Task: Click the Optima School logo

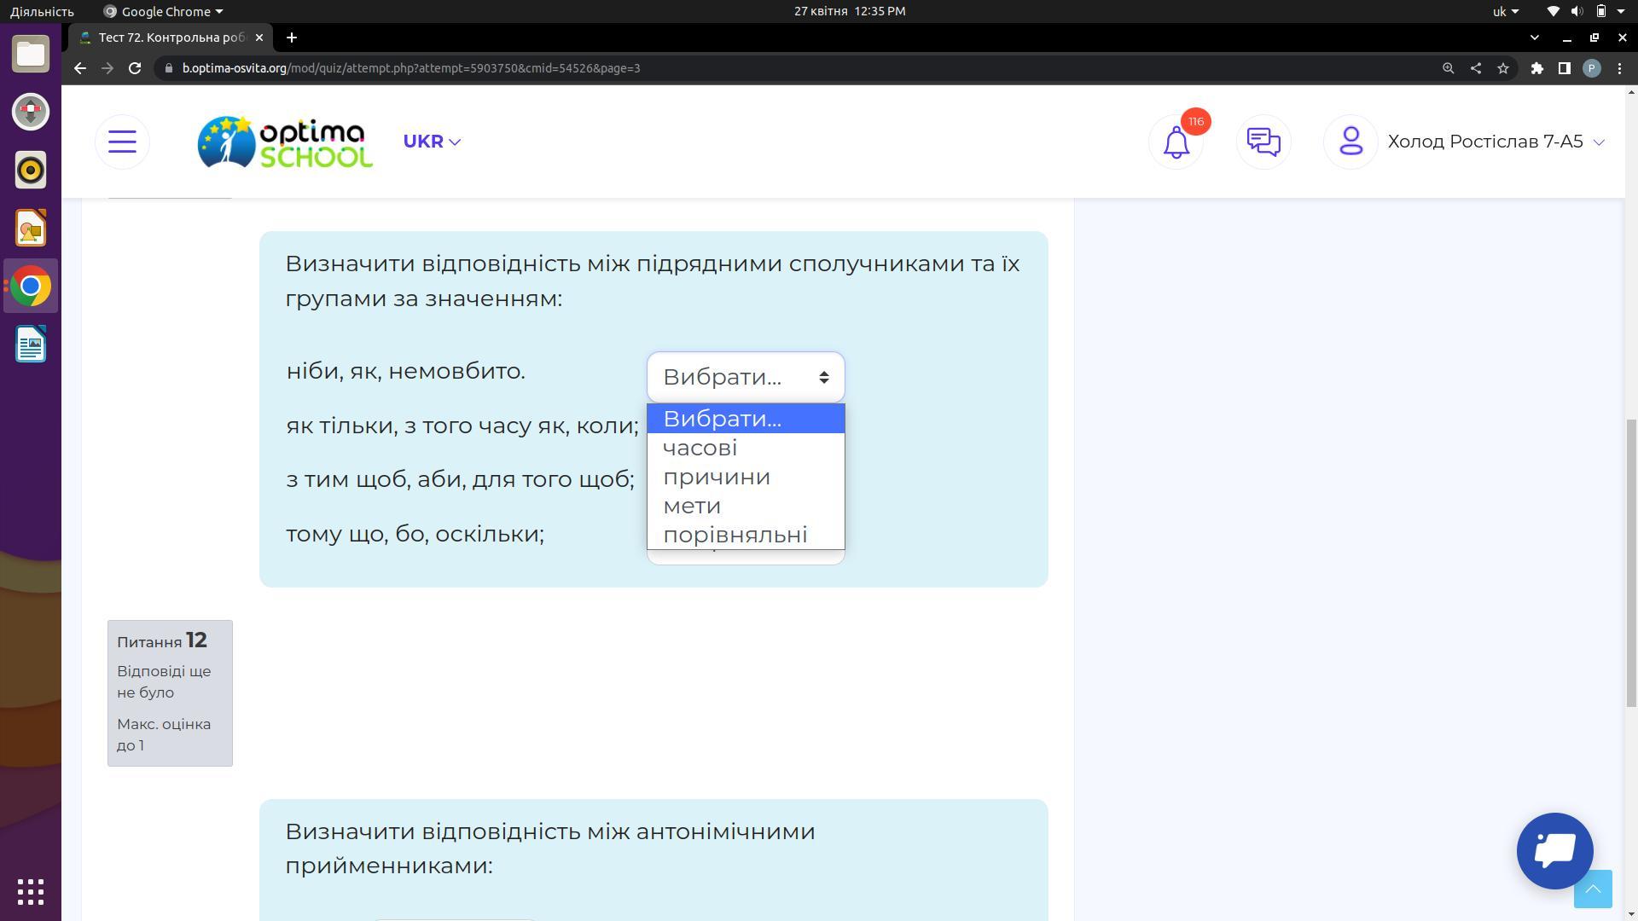Action: point(285,142)
